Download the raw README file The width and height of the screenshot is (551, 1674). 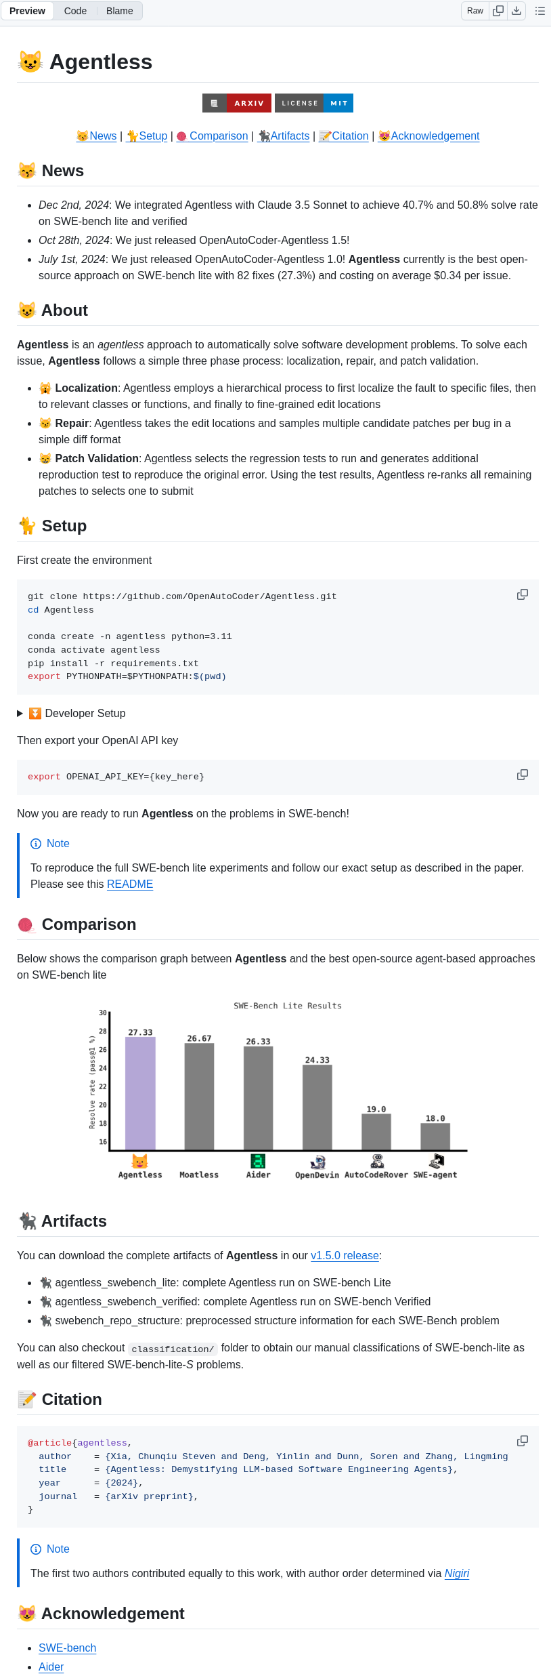point(516,11)
